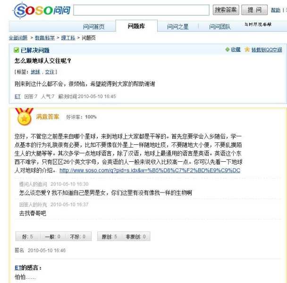Click the green 已解决问题 checkmark icon
The height and width of the screenshot is (283, 287).
pyautogui.click(x=17, y=50)
